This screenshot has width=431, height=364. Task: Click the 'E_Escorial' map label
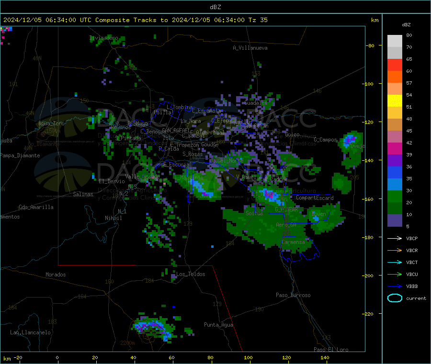(x=178, y=165)
